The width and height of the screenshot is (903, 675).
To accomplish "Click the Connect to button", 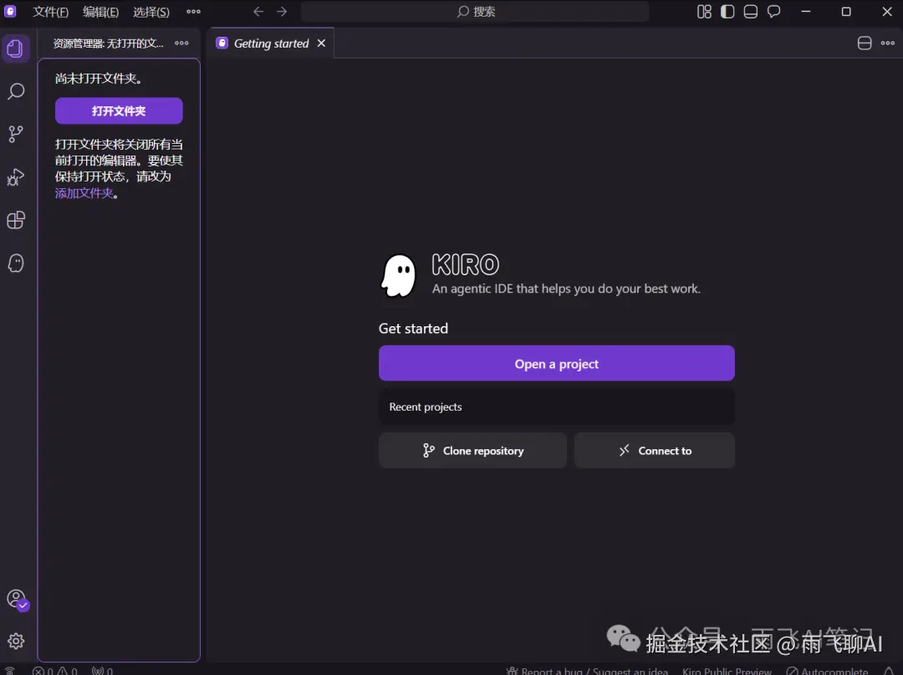I will point(655,451).
